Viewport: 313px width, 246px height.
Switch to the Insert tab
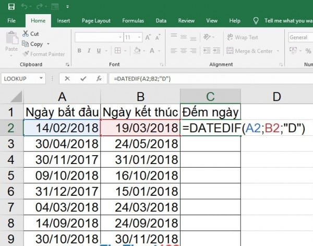pyautogui.click(x=64, y=20)
